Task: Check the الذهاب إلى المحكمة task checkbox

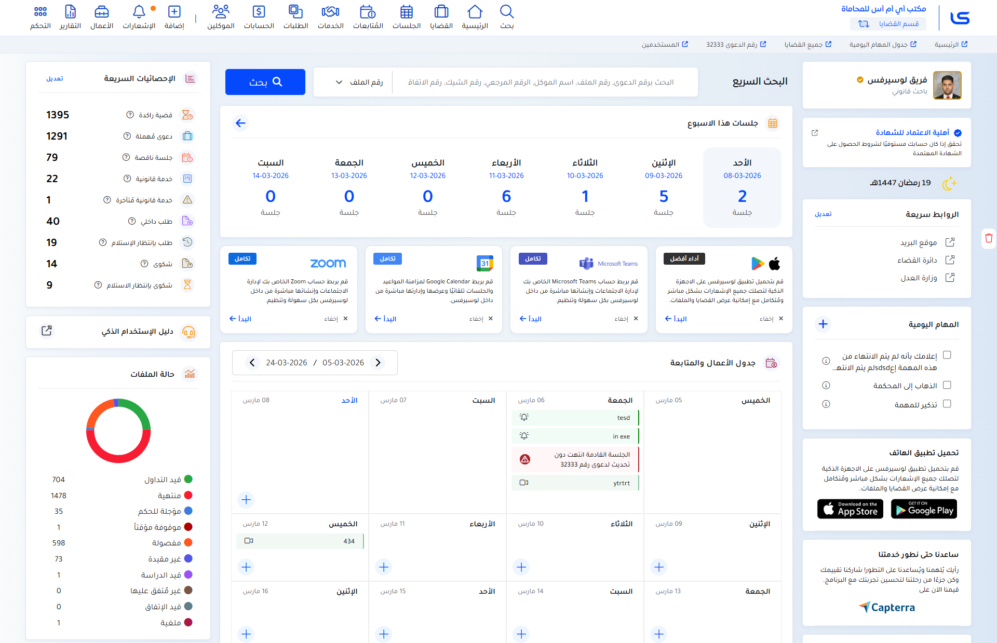Action: tap(947, 385)
